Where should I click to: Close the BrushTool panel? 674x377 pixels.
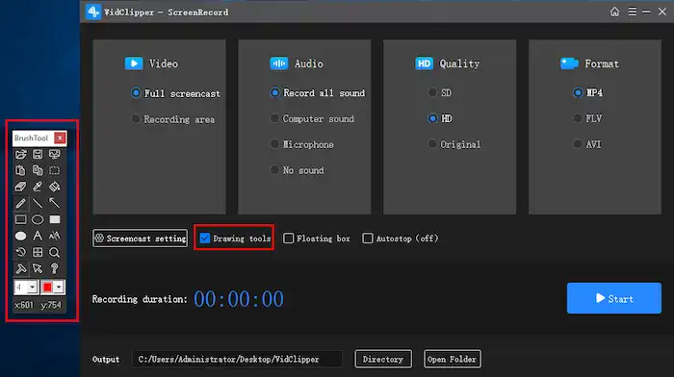point(60,138)
